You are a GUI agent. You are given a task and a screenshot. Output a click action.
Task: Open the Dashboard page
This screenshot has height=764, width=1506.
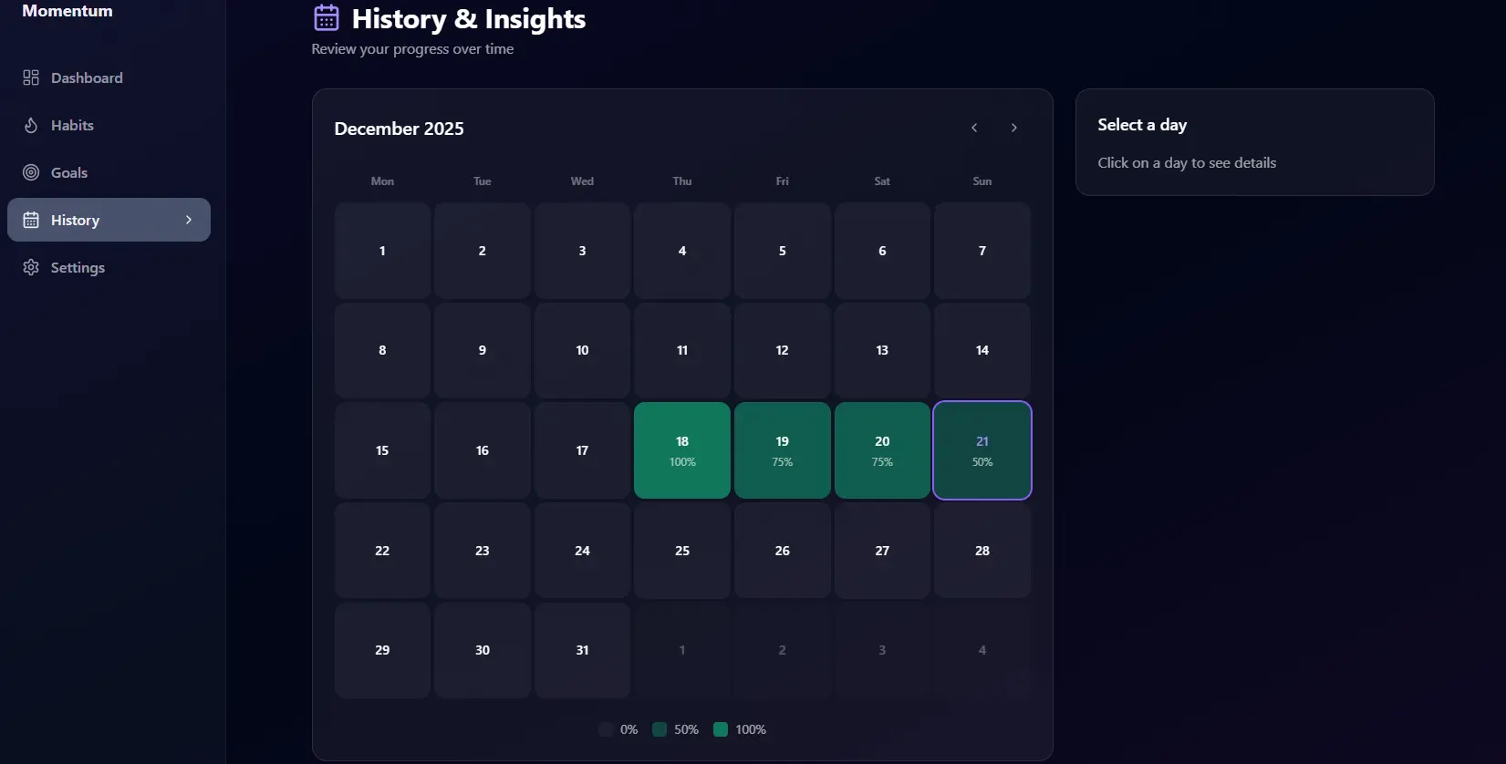(109, 77)
